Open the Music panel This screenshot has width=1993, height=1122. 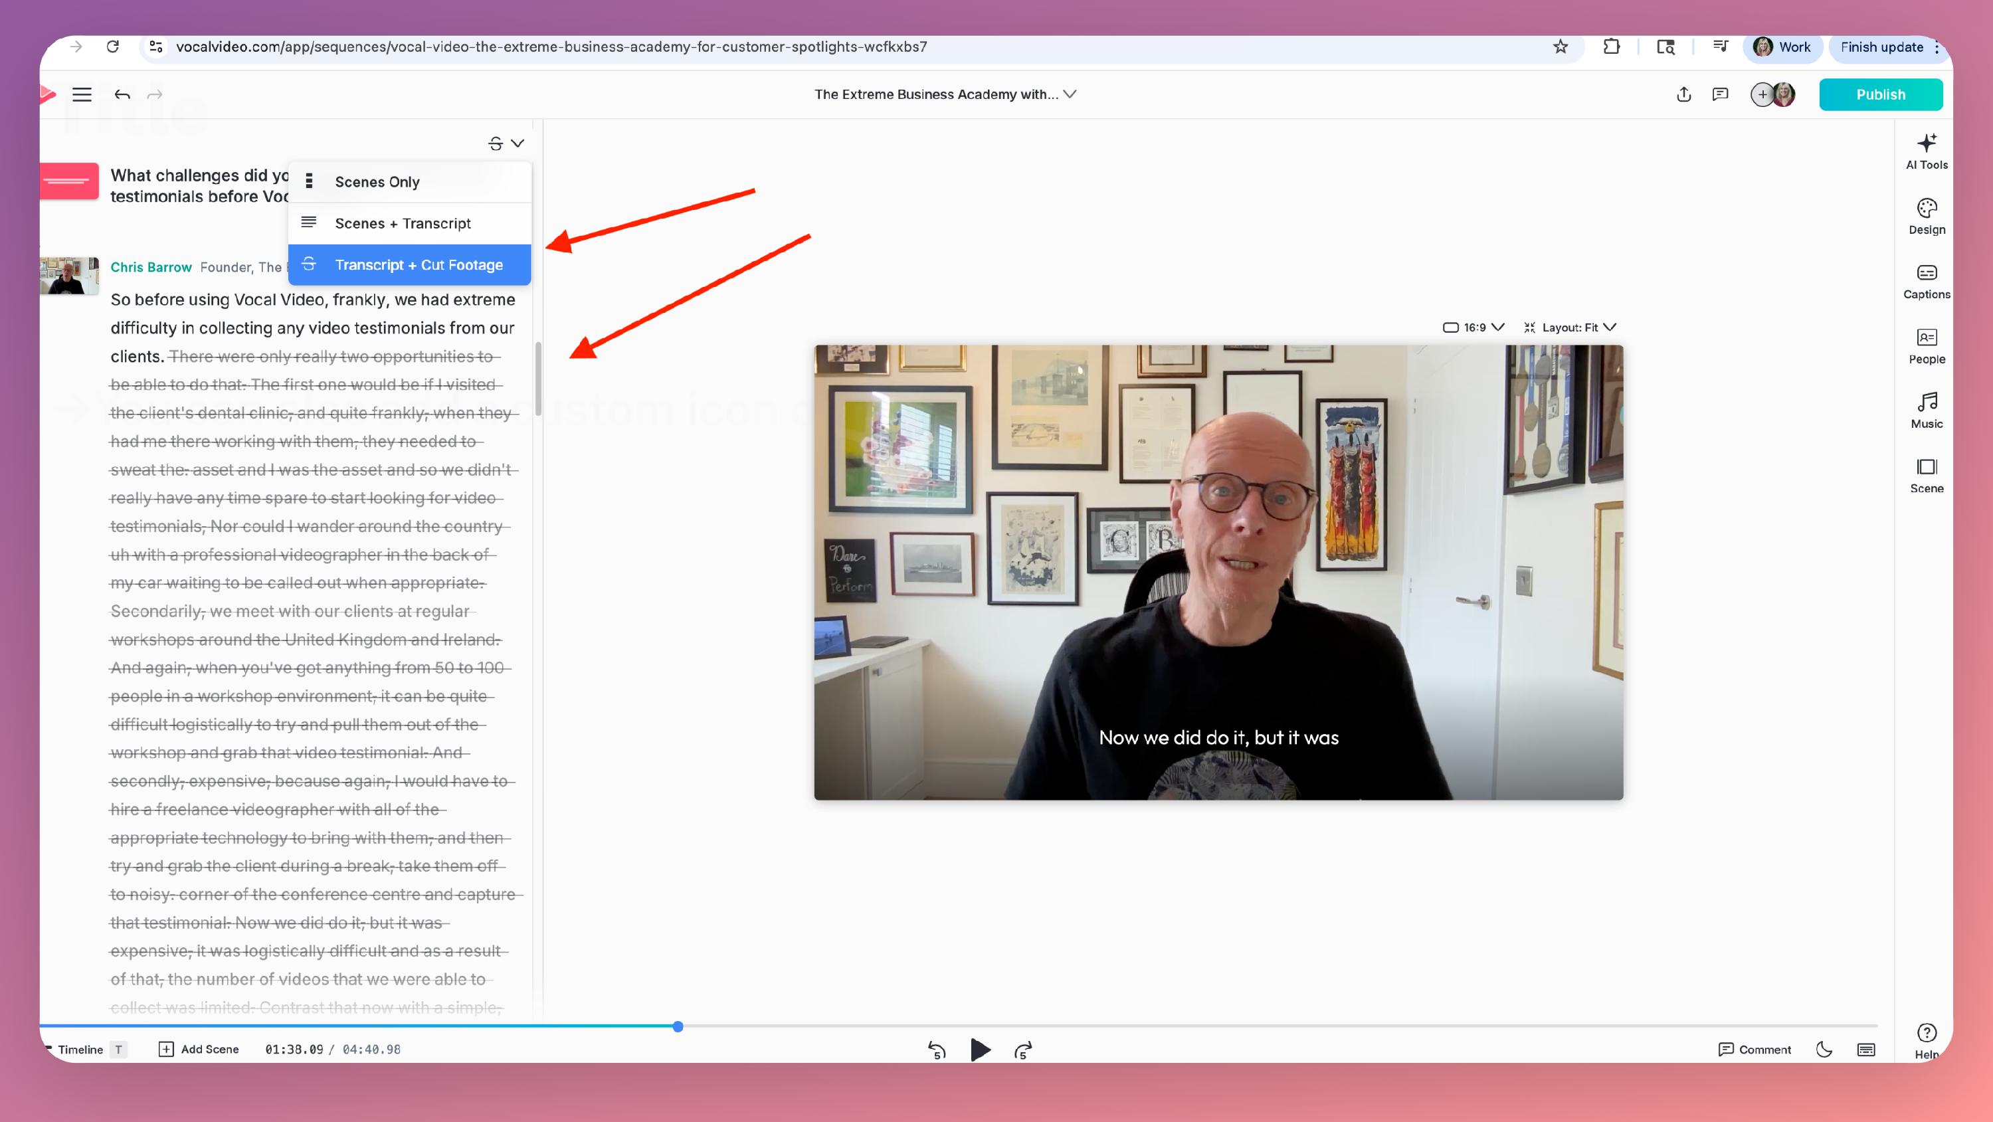(1927, 411)
